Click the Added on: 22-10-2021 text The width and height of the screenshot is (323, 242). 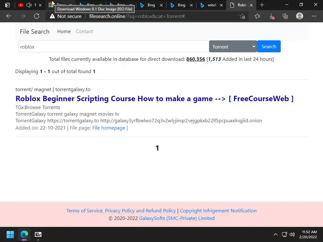40,128
